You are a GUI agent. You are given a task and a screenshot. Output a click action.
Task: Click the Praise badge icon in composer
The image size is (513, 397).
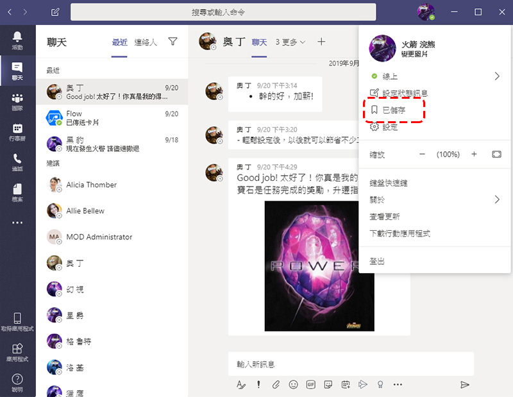(380, 385)
